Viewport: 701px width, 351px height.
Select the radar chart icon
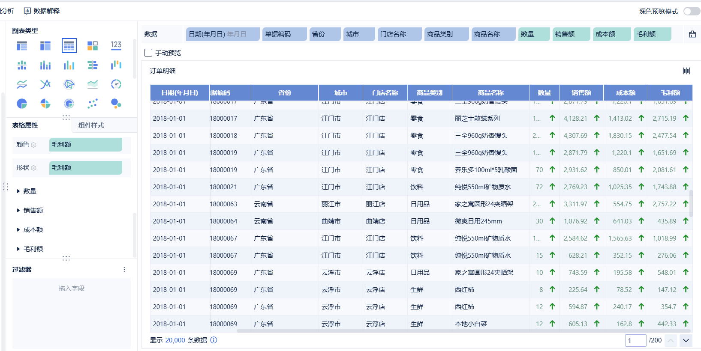point(69,84)
